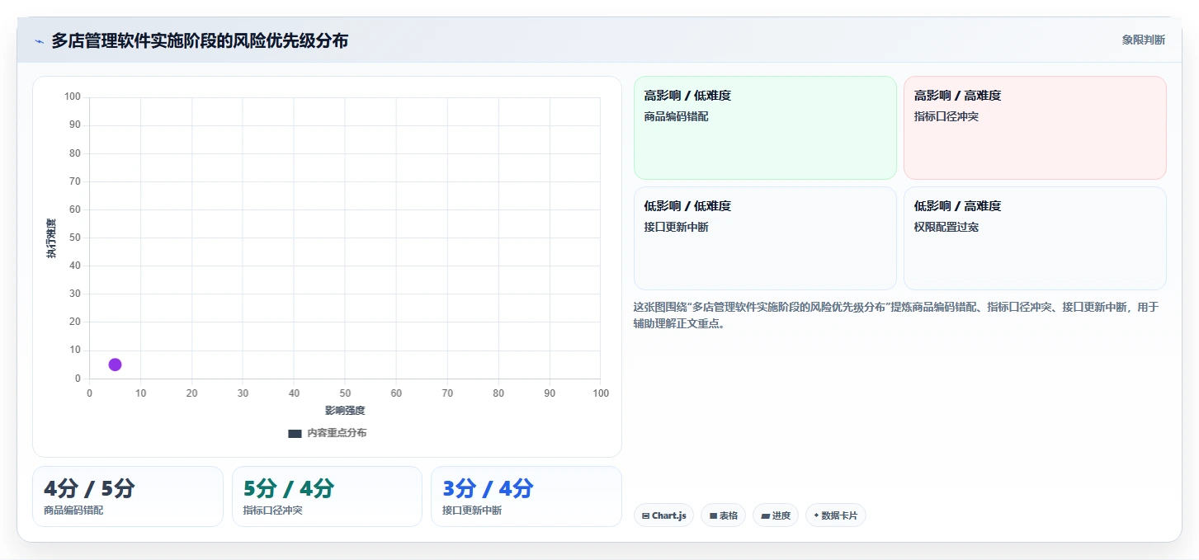This screenshot has height=560, width=1199.
Task: Open the 低影响 / 高难度 quadrant card
Action: tap(1035, 238)
